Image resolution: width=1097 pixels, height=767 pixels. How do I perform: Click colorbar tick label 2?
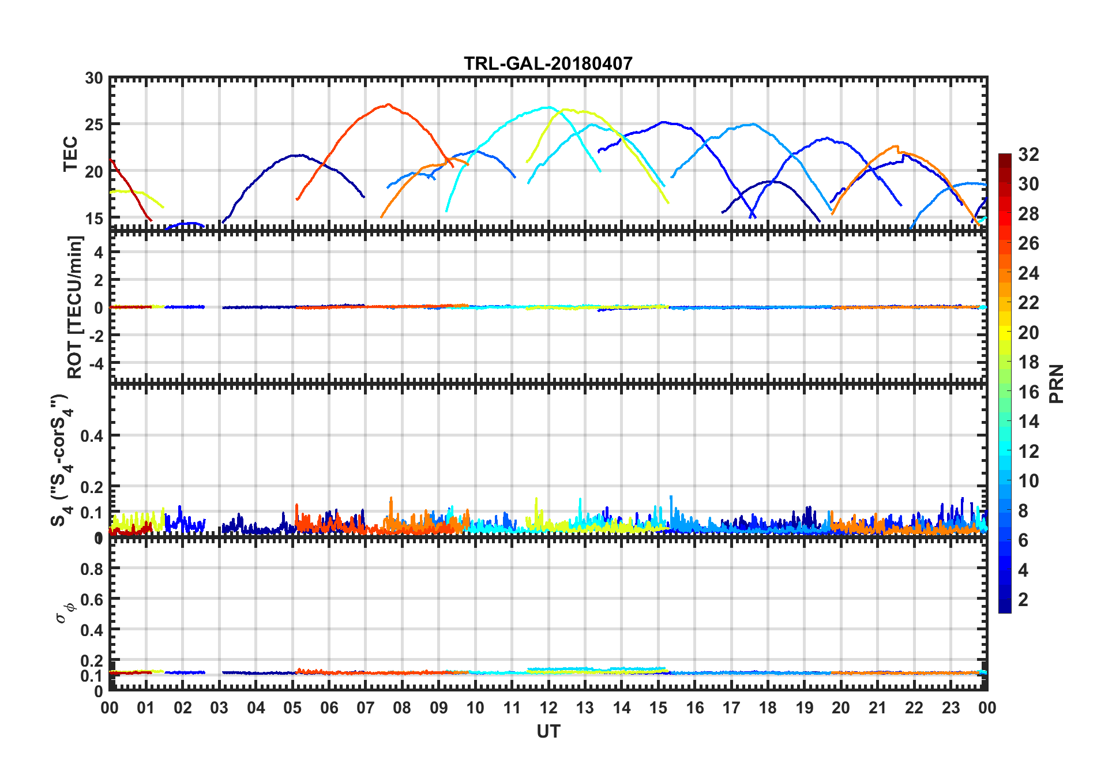pos(1023,600)
